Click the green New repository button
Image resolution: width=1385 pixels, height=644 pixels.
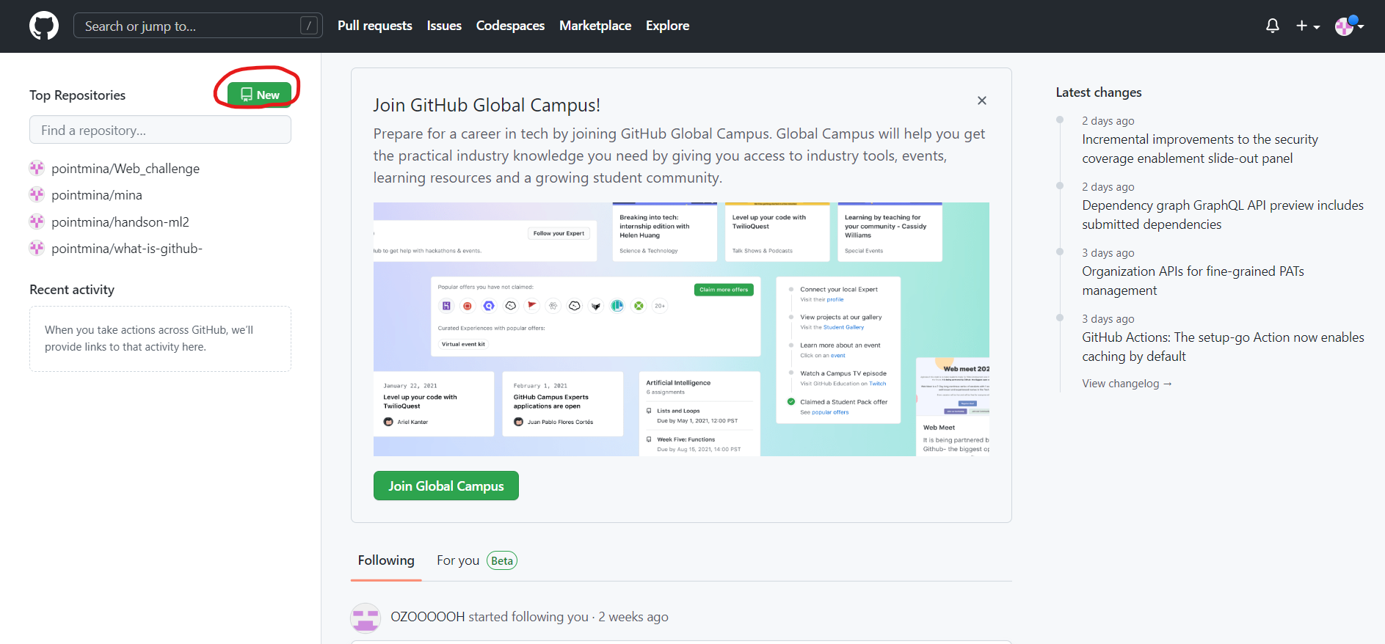259,95
